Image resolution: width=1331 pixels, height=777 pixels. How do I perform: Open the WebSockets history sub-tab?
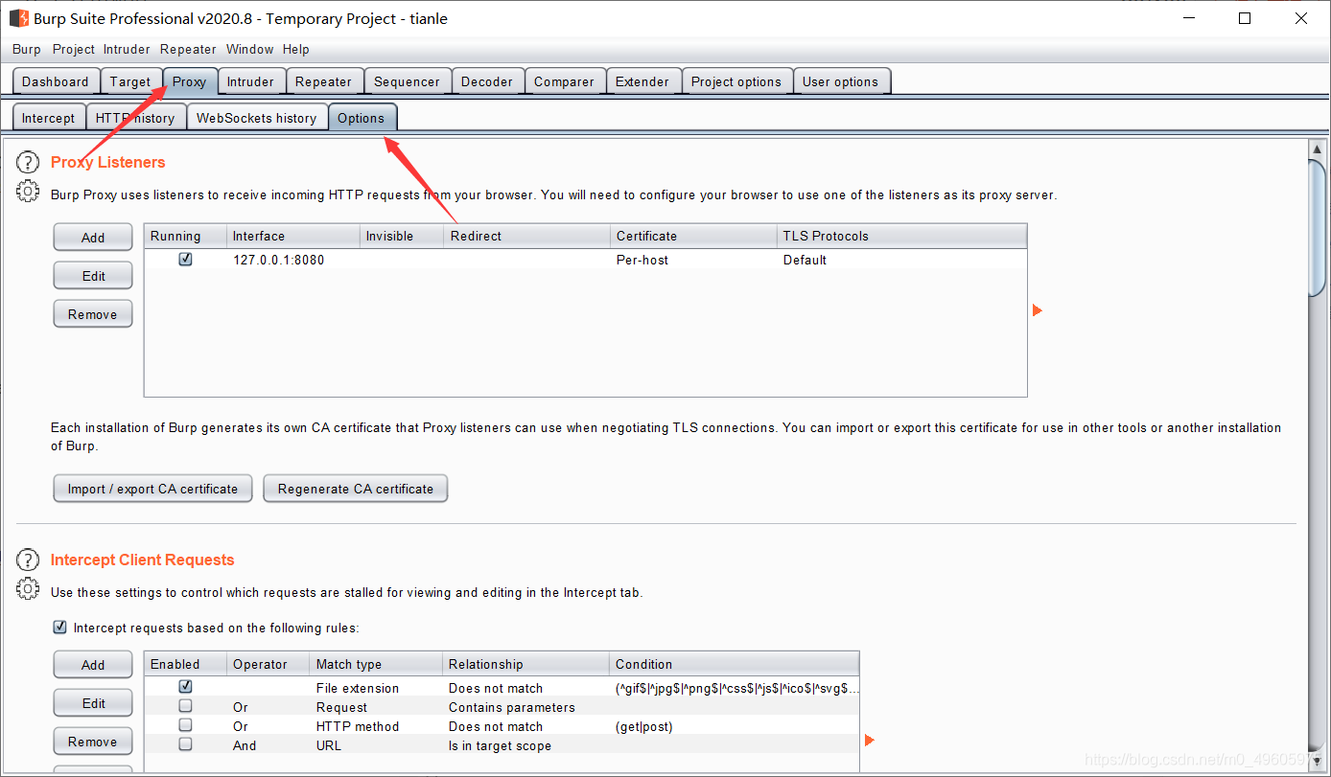click(257, 118)
